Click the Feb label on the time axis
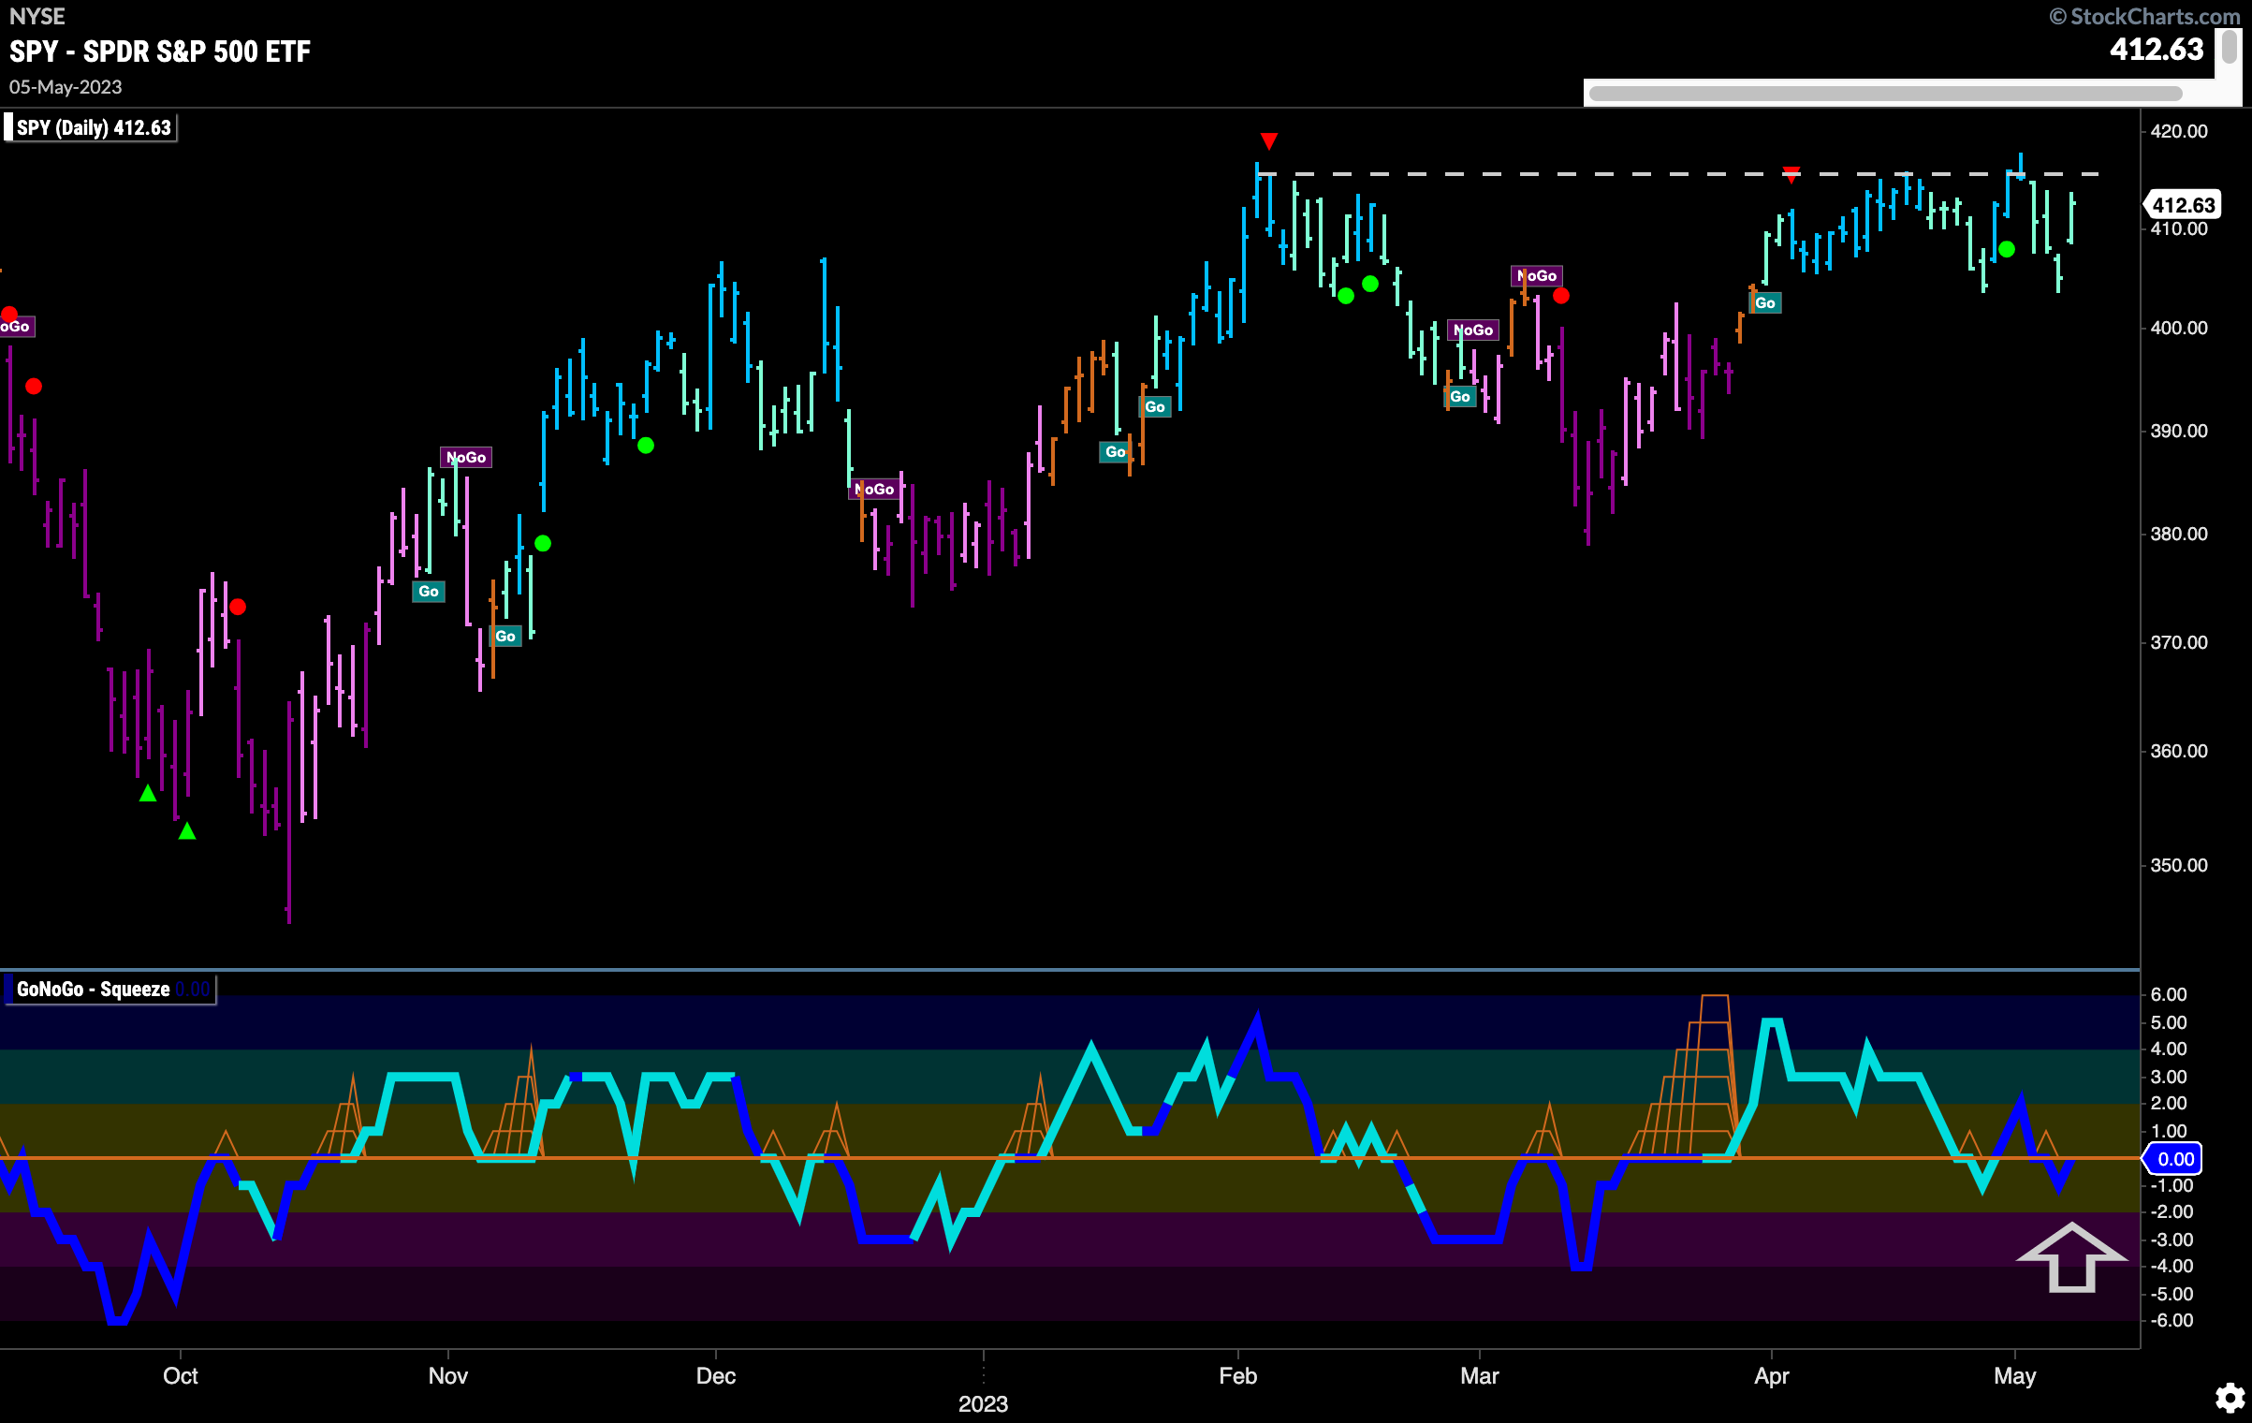This screenshot has height=1423, width=2252. tap(1238, 1375)
